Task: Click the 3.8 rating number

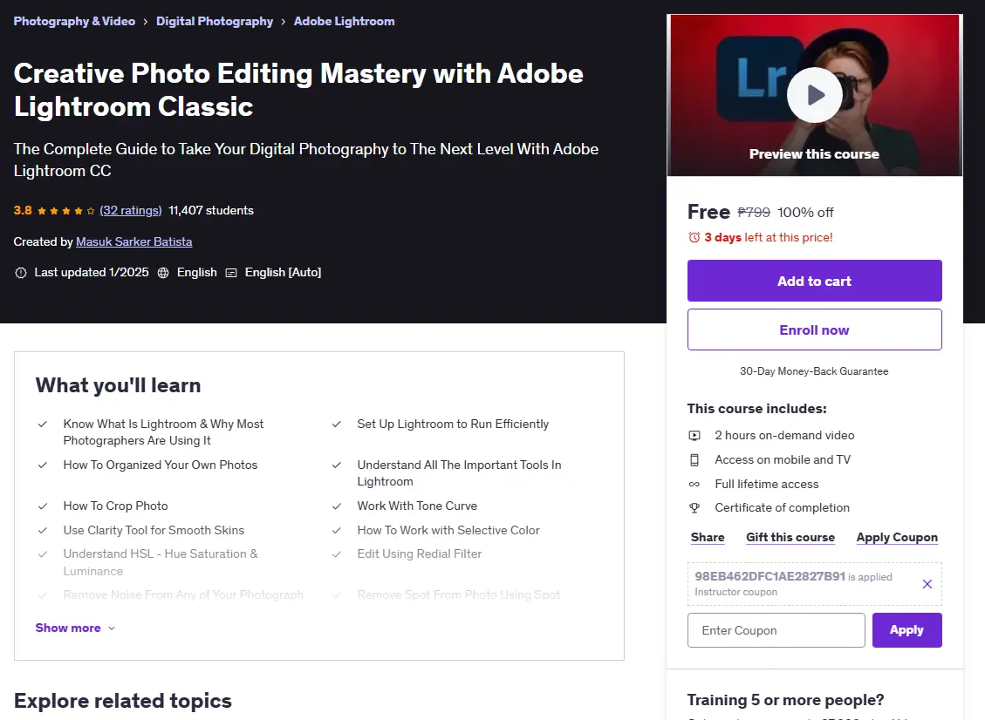Action: point(23,210)
